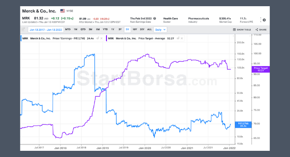
Task: Click the NYSE exchange label
Action: coord(70,11)
